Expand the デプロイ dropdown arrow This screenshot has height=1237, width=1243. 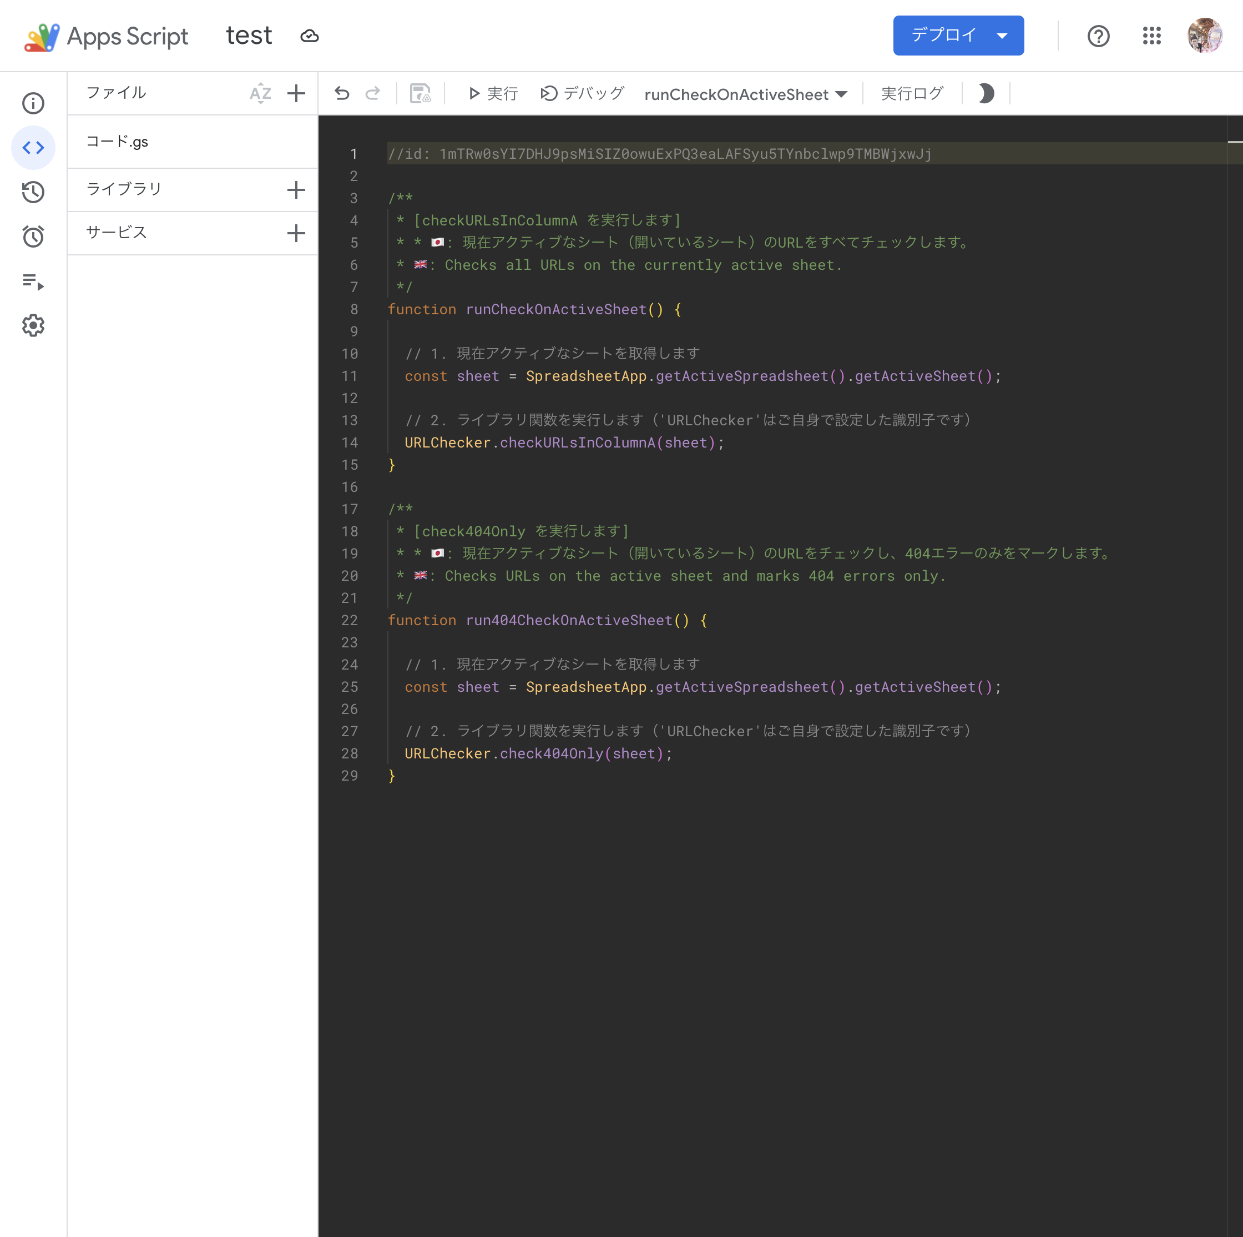point(1002,36)
